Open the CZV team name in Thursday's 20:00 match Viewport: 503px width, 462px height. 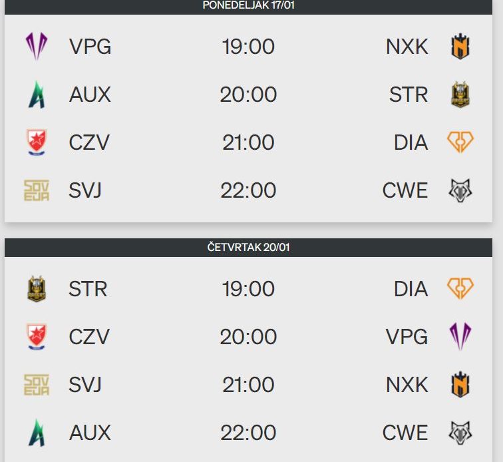pos(88,337)
